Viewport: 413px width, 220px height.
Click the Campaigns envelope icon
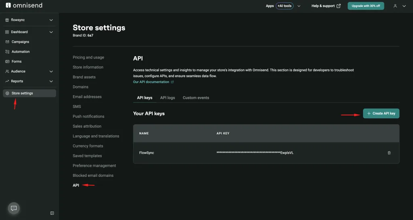7,42
